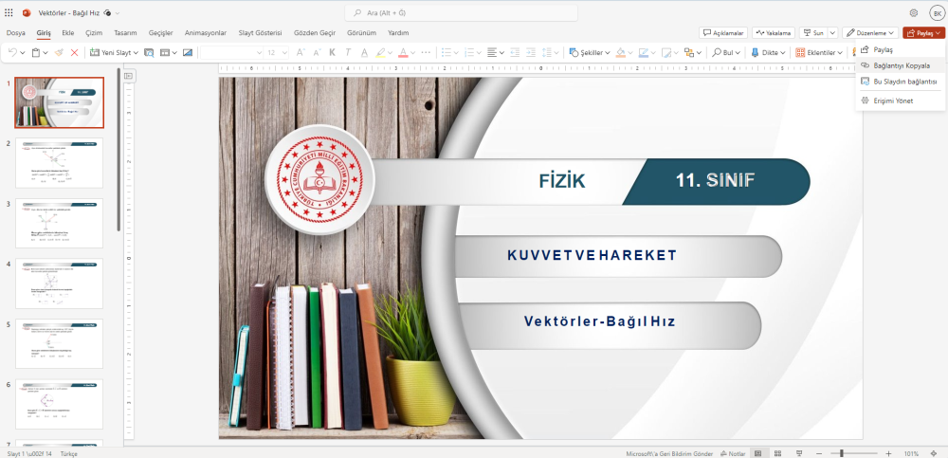This screenshot has height=458, width=948.
Task: Open the Dosya menu
Action: [x=16, y=32]
